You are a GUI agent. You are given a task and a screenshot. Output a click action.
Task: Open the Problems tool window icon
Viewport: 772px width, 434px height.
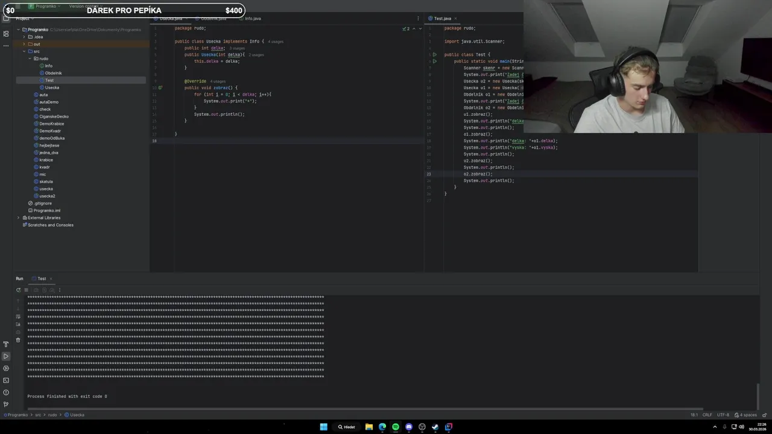[6, 392]
